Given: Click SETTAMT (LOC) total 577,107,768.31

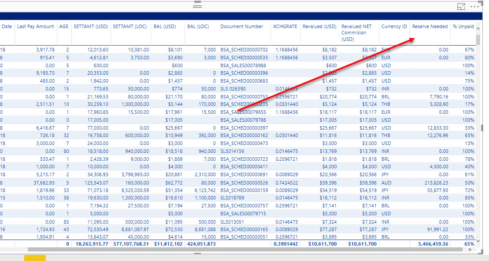Looking at the screenshot, I should tap(130, 244).
